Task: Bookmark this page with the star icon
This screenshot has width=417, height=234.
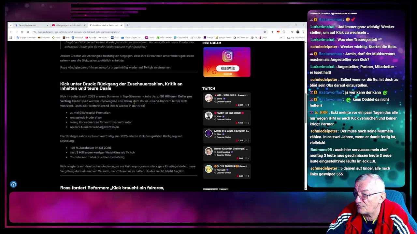Action: pyautogui.click(x=265, y=32)
